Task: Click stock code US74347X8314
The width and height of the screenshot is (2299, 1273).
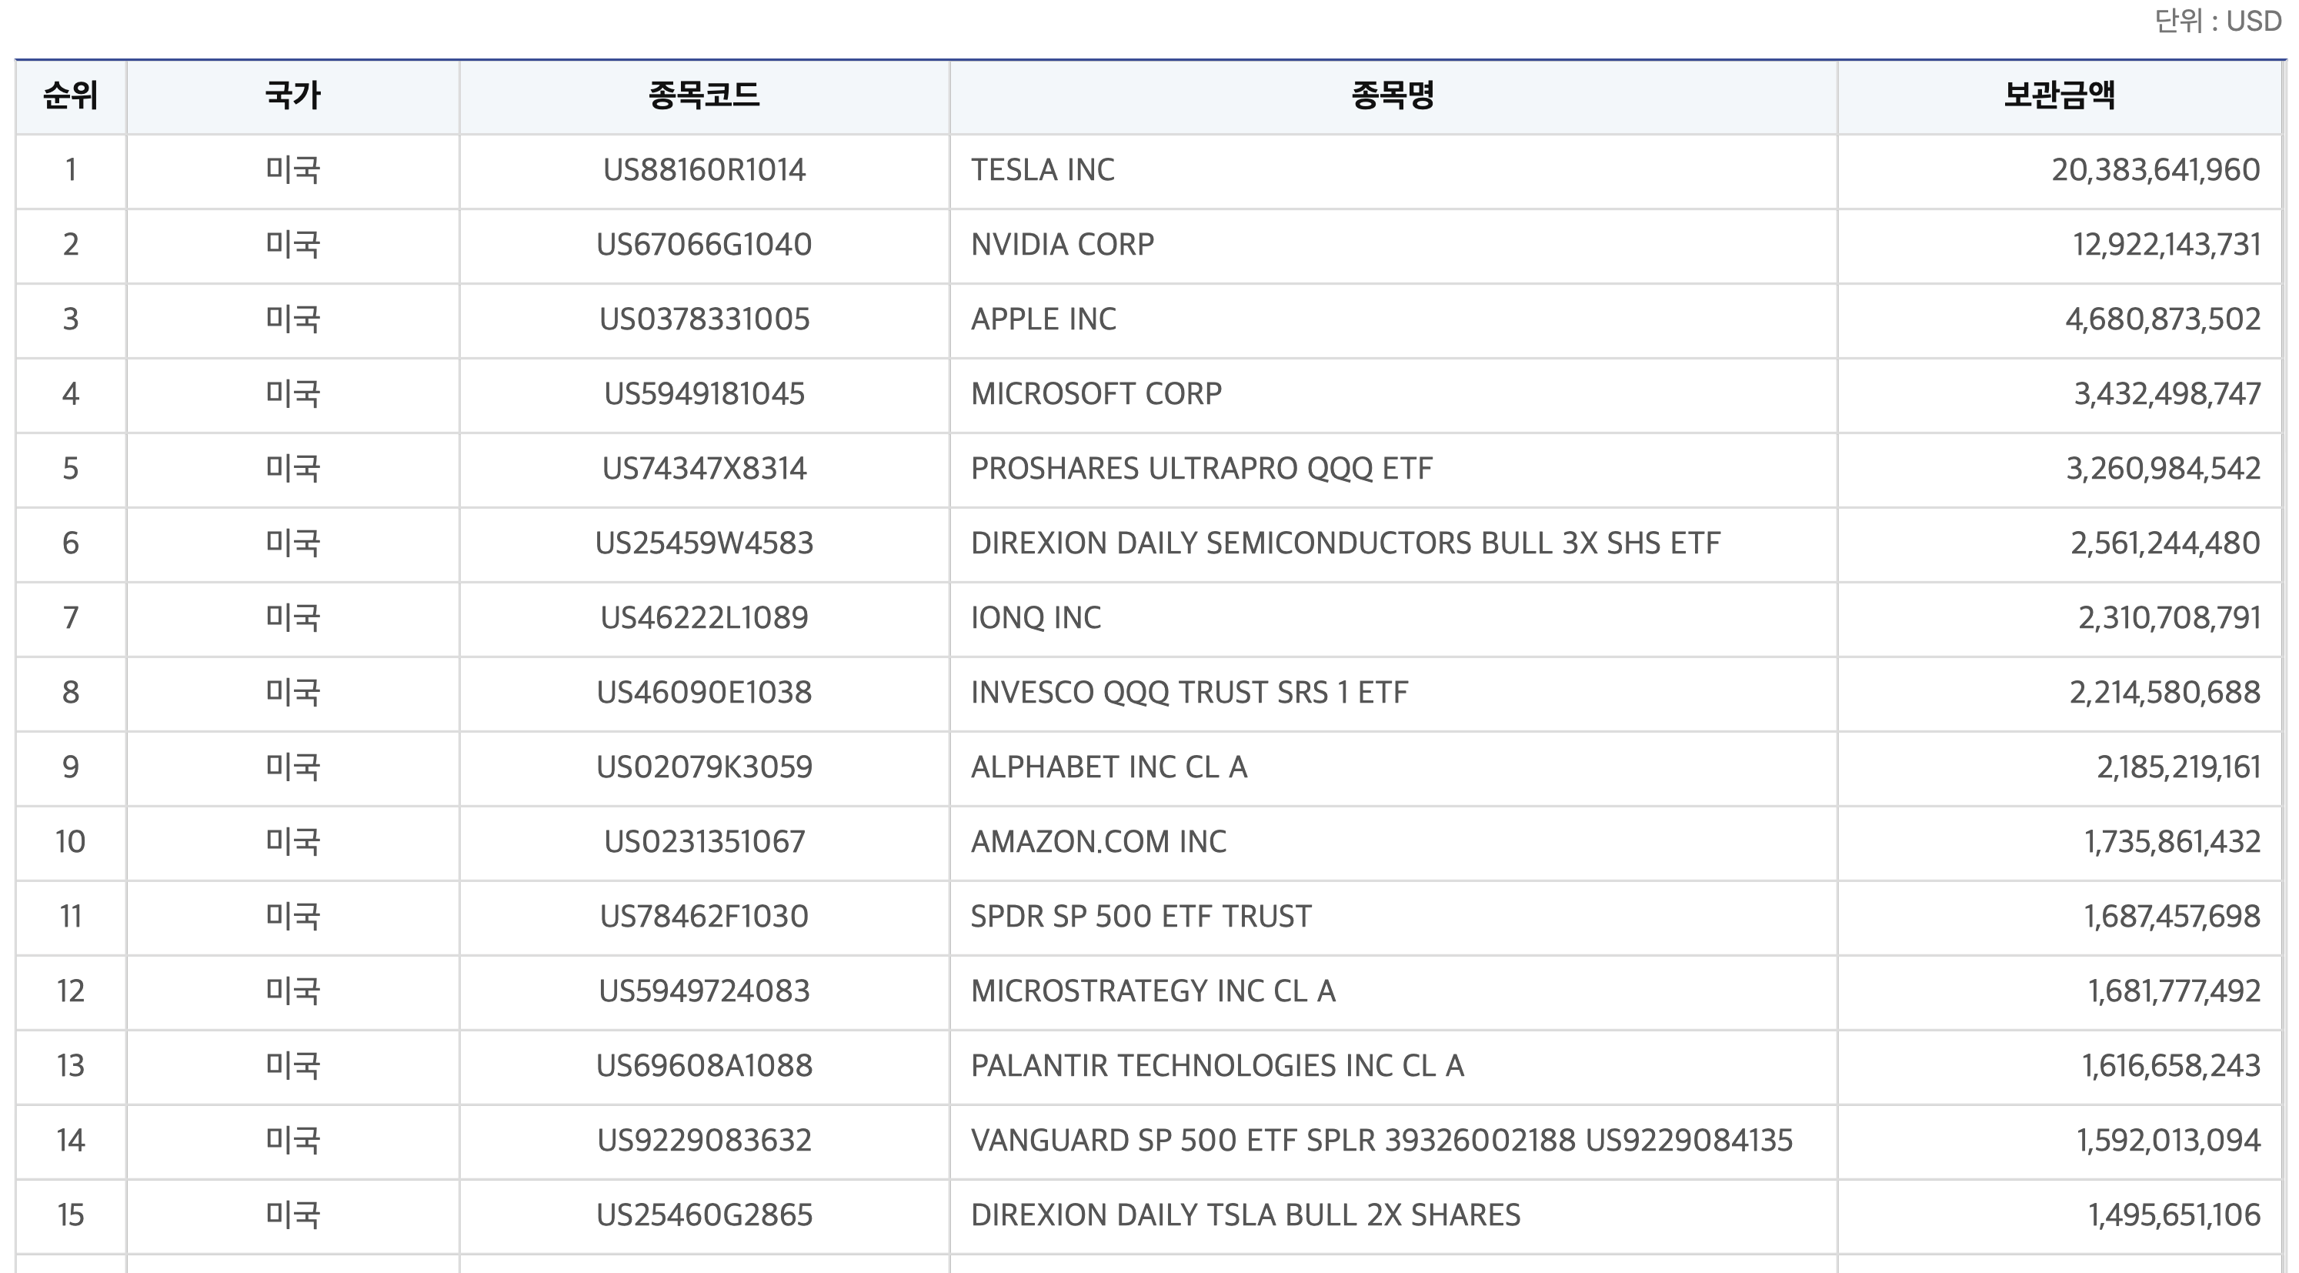Action: pos(704,469)
